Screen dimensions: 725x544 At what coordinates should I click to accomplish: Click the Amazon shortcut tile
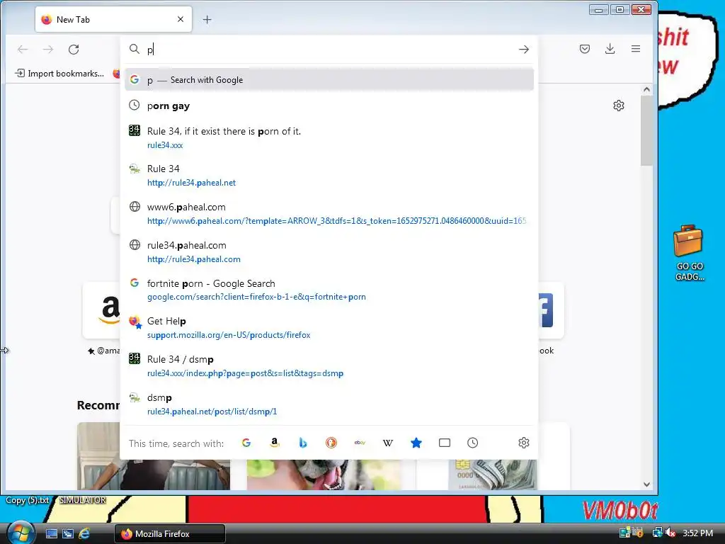pos(101,310)
